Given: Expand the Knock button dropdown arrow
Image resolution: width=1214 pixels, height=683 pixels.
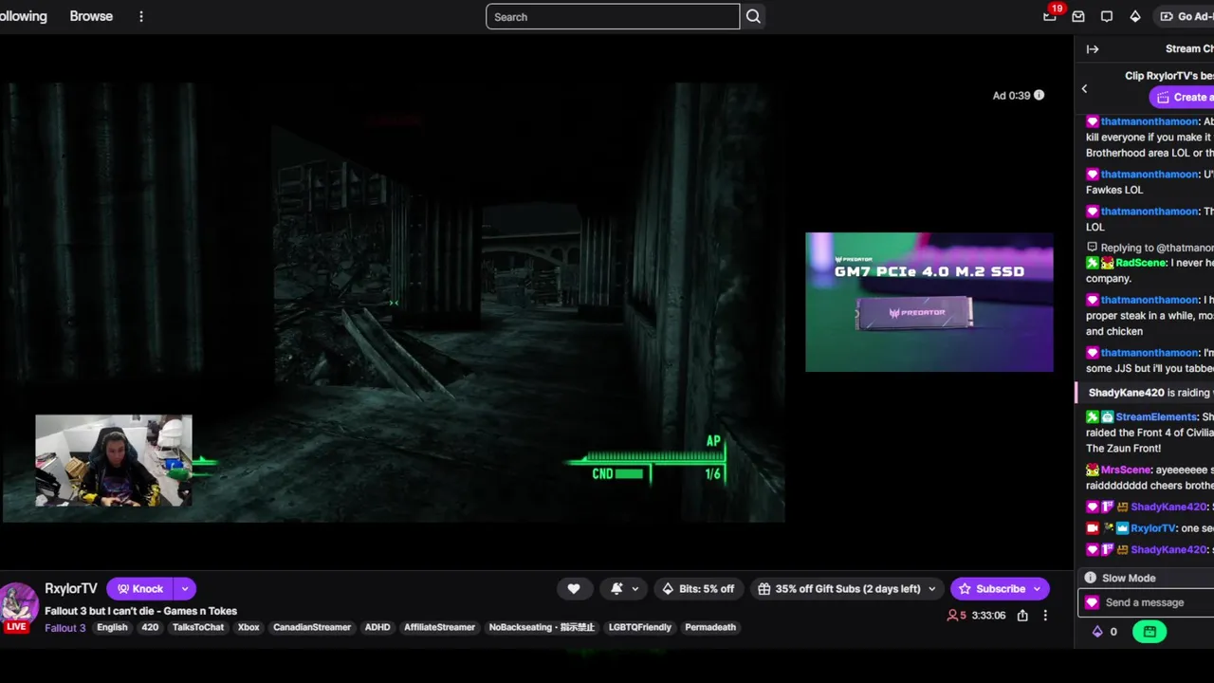Looking at the screenshot, I should tap(185, 589).
